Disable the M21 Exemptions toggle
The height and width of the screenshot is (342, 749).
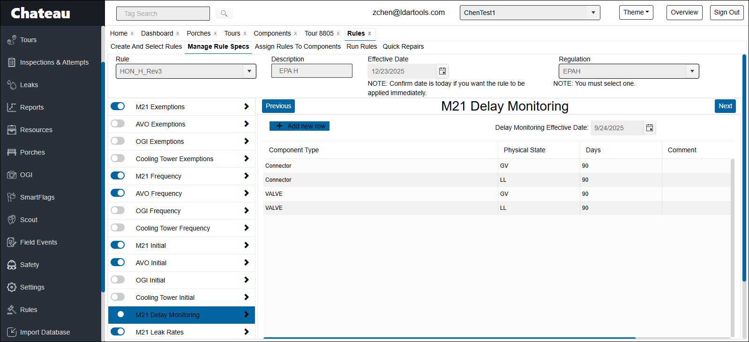(118, 106)
